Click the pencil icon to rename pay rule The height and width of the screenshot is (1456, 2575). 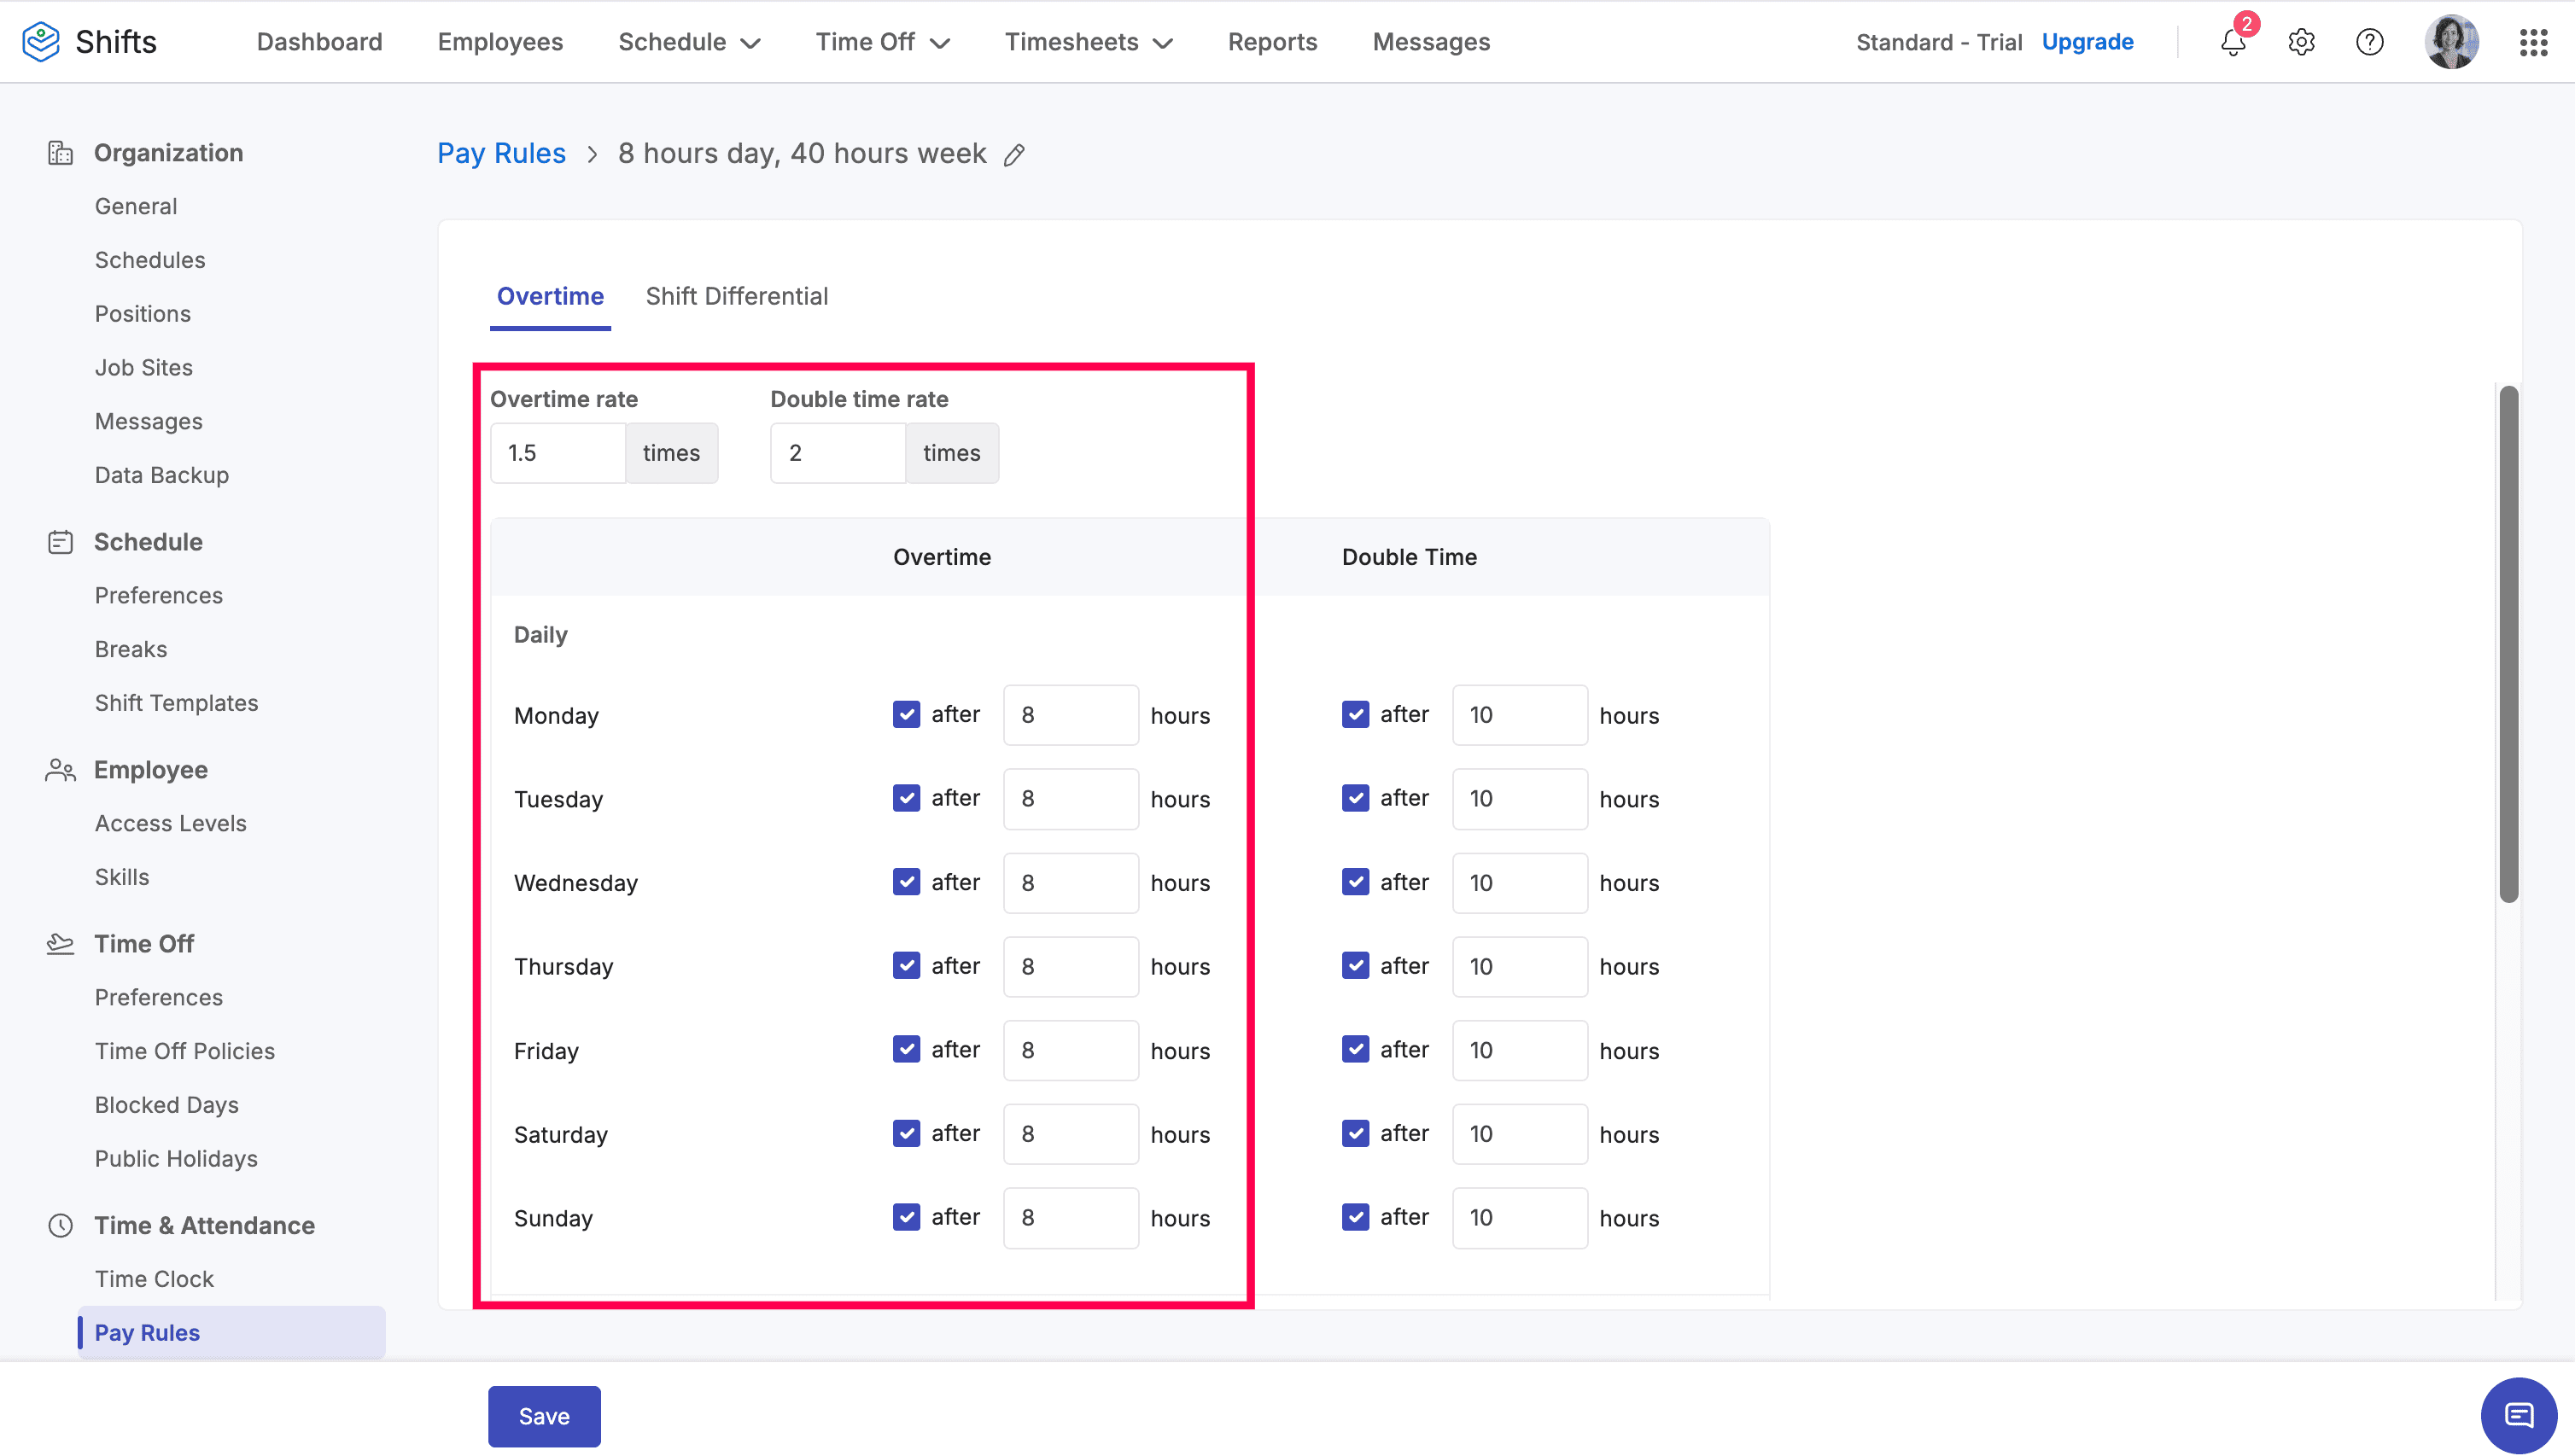[1014, 154]
